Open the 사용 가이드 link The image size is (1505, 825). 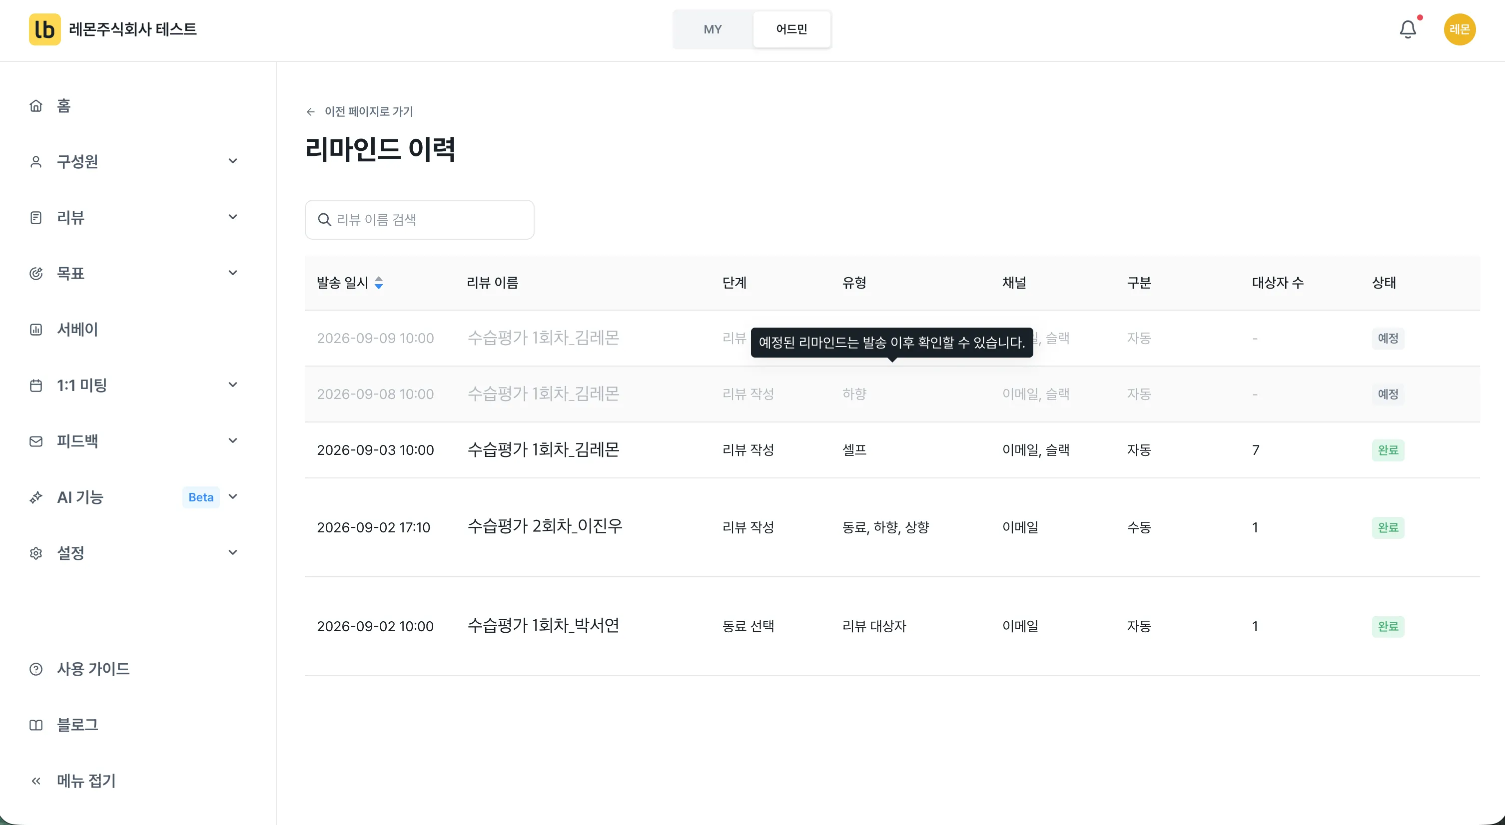click(x=93, y=669)
